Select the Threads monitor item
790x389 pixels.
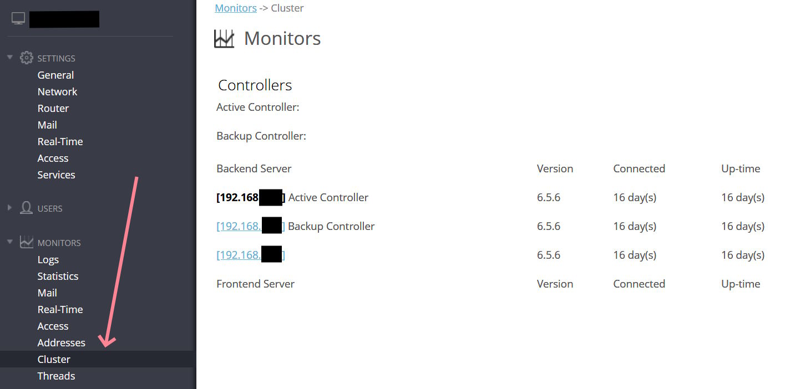(56, 376)
